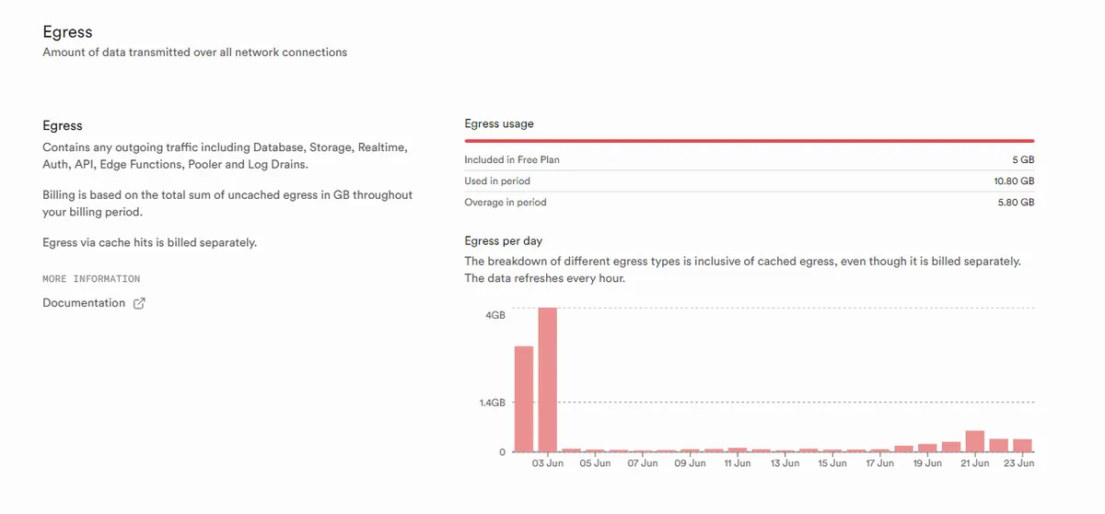
Task: Click the '15 Jun' x-axis label
Action: (832, 463)
